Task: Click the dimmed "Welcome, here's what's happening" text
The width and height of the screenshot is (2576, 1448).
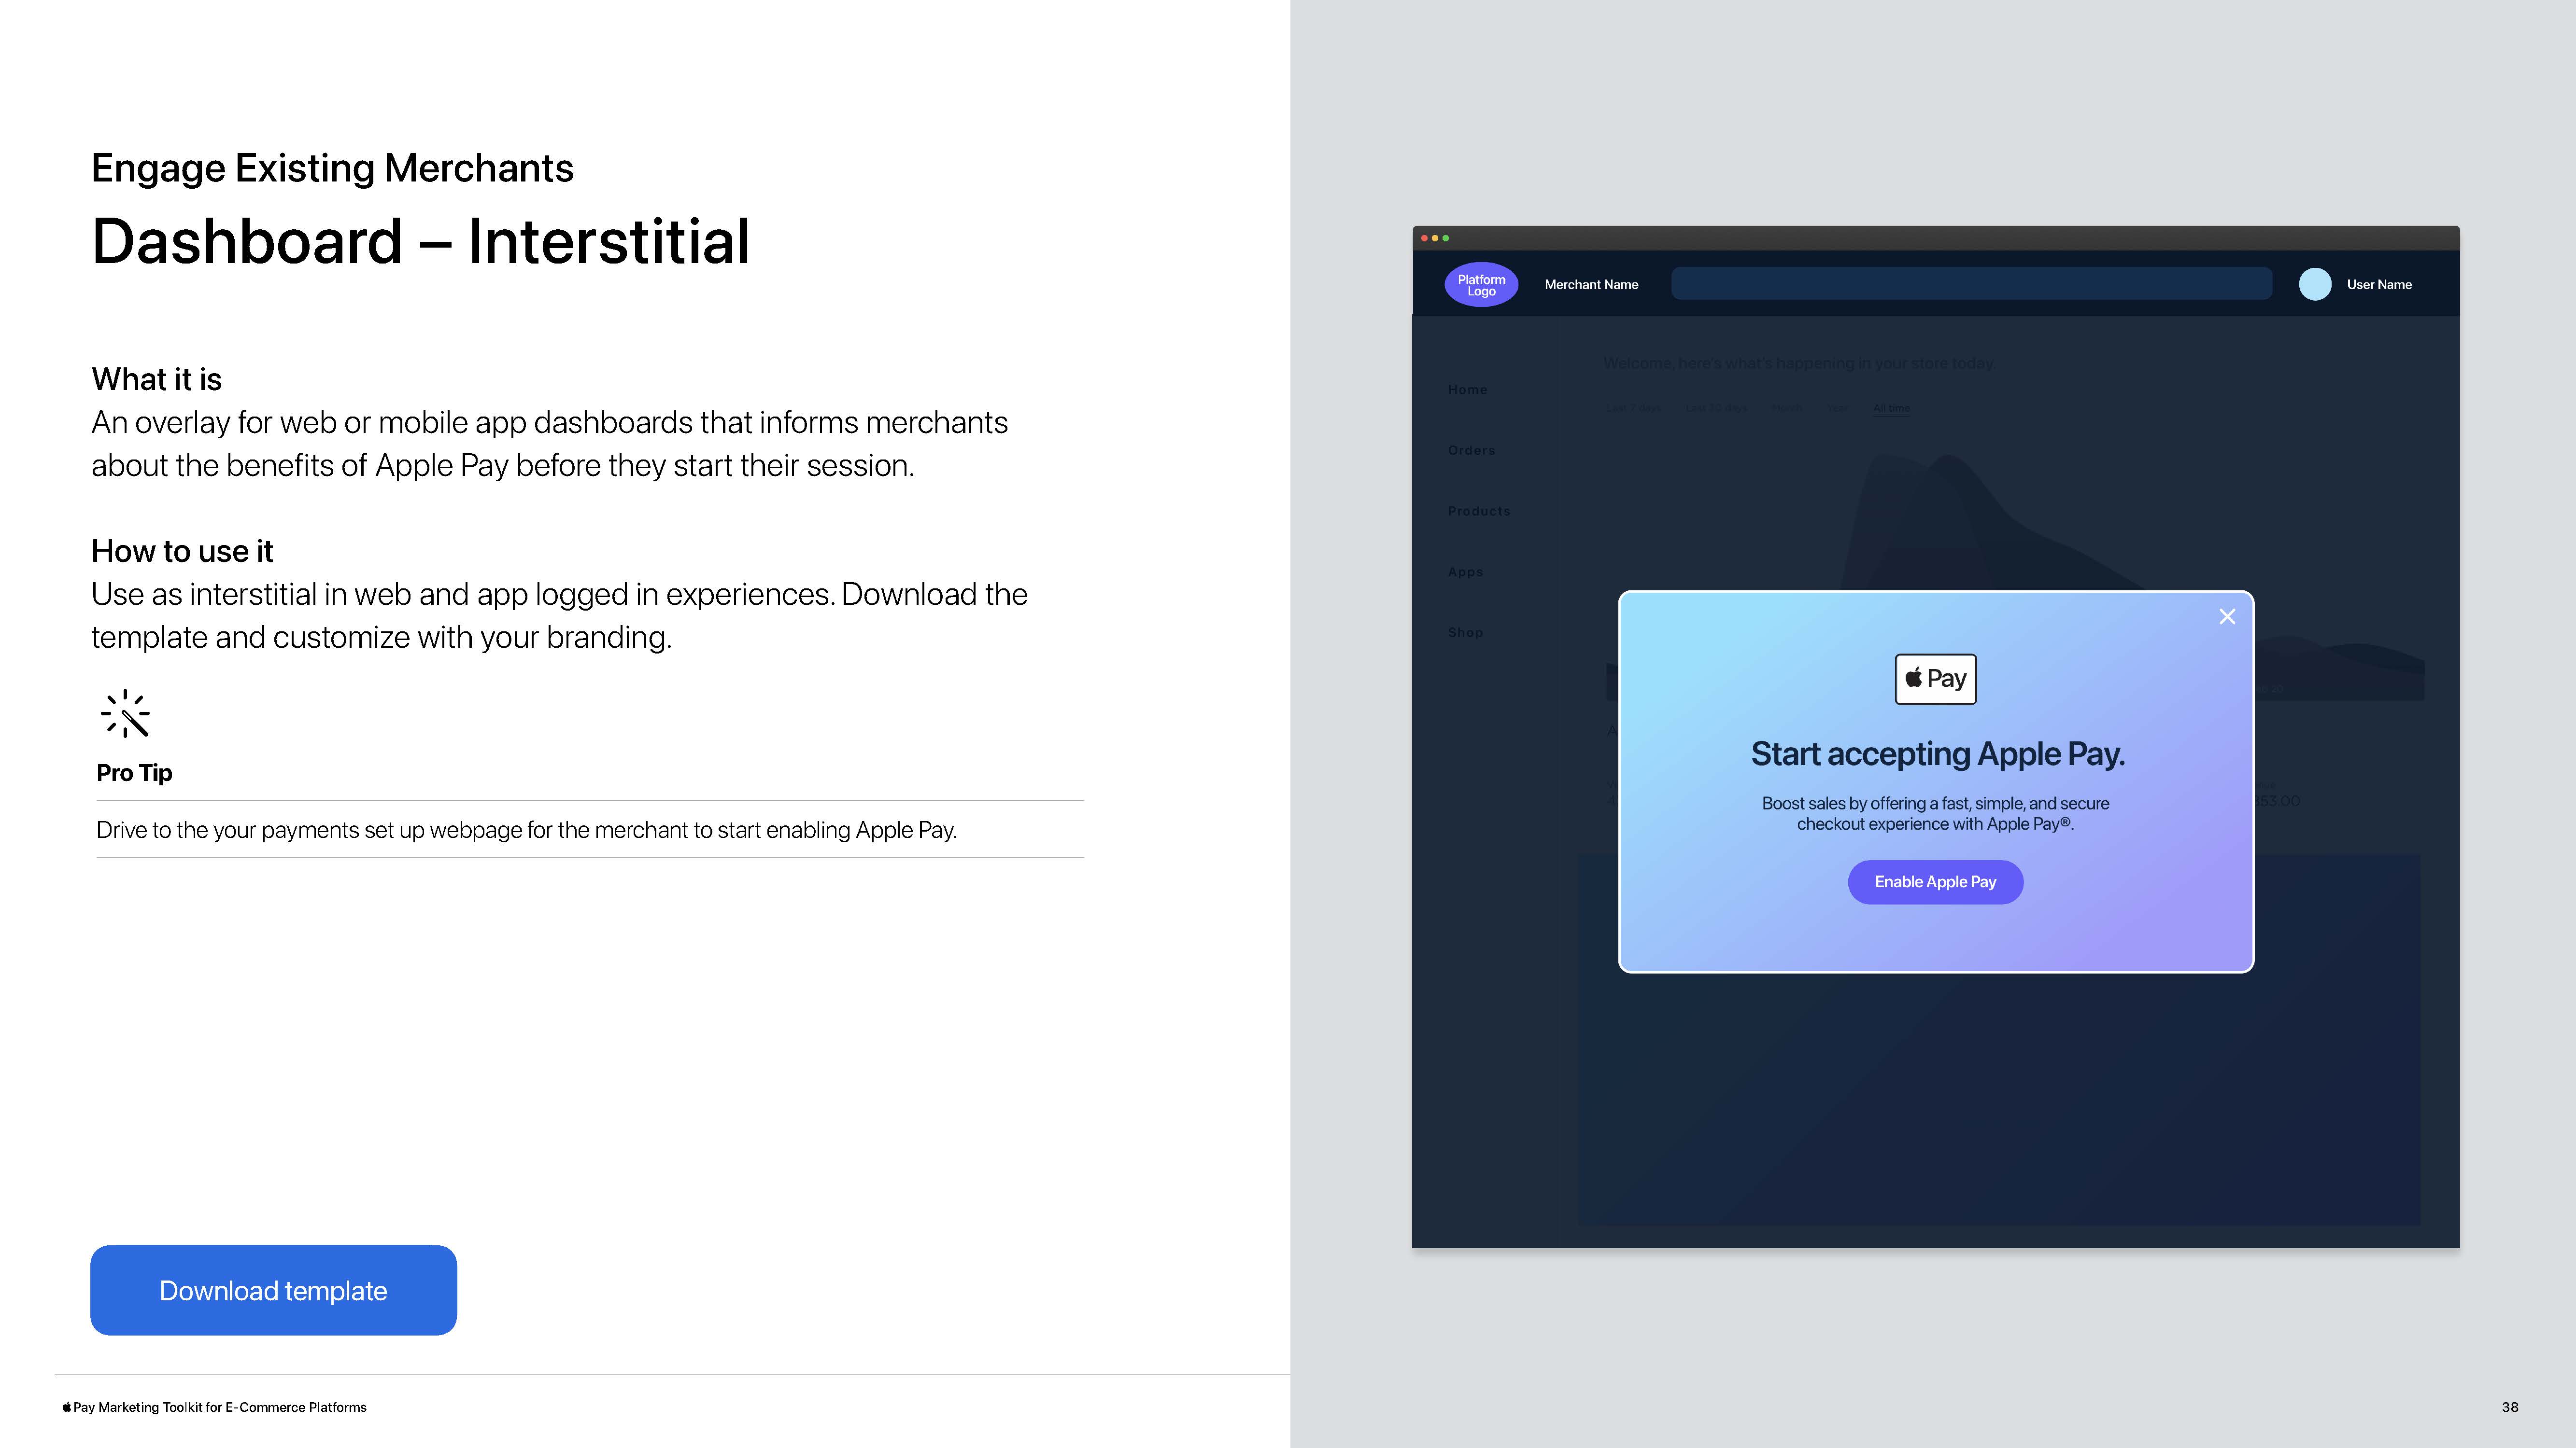Action: (x=1798, y=363)
